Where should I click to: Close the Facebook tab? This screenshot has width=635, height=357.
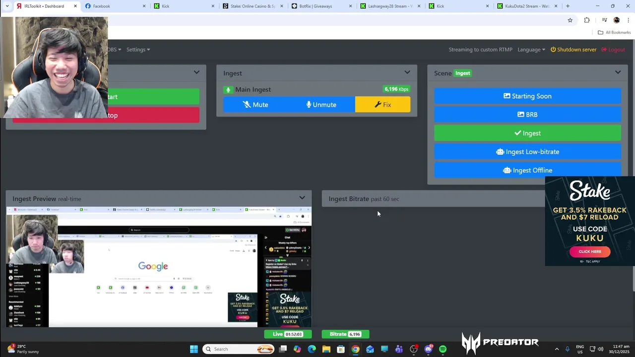coord(144,6)
